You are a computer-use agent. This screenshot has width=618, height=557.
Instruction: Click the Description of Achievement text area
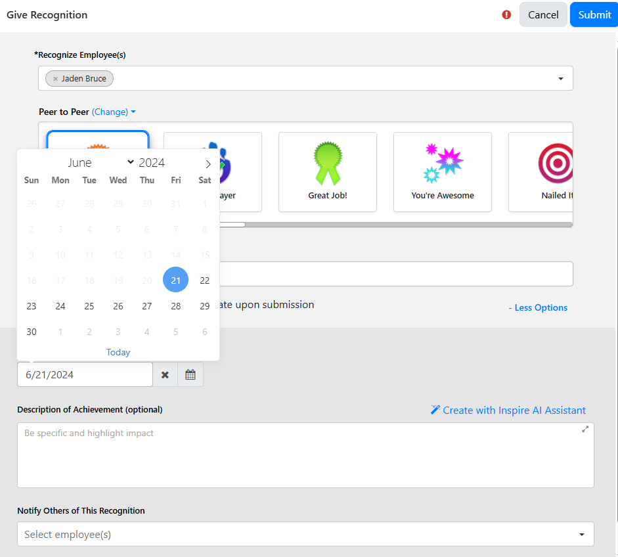305,455
